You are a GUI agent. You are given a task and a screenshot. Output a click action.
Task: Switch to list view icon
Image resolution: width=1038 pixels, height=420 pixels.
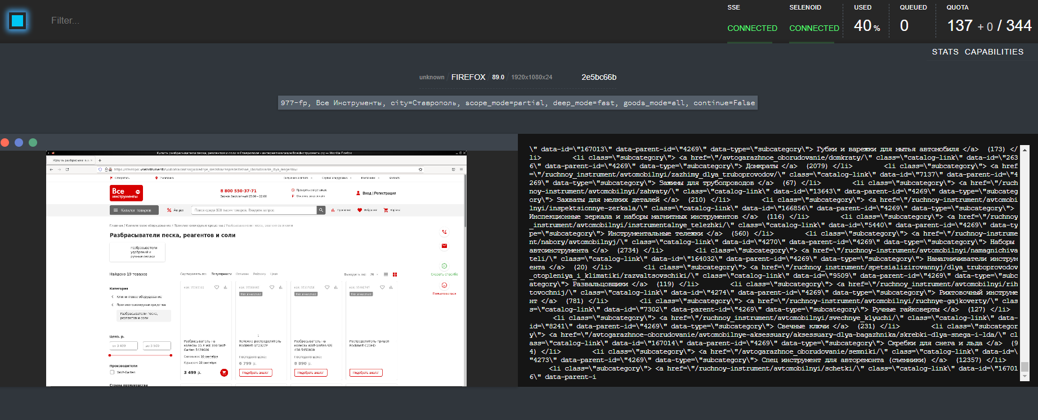pos(386,274)
